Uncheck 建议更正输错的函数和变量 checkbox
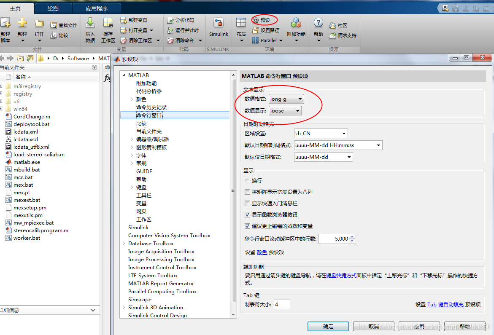Viewport: 494px width, 335px height. (247, 226)
